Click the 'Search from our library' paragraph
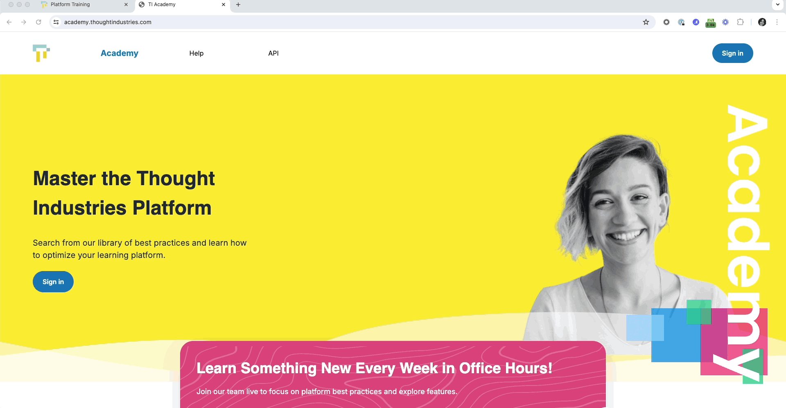 (x=140, y=249)
